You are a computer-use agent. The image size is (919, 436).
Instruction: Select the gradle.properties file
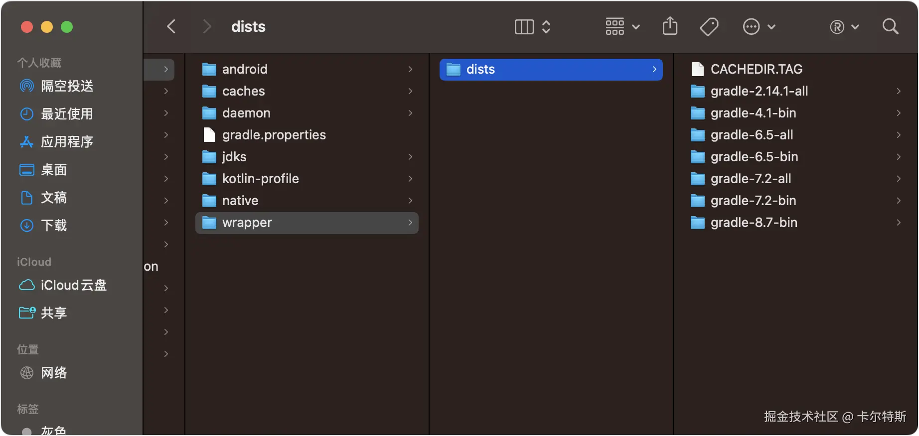tap(274, 135)
